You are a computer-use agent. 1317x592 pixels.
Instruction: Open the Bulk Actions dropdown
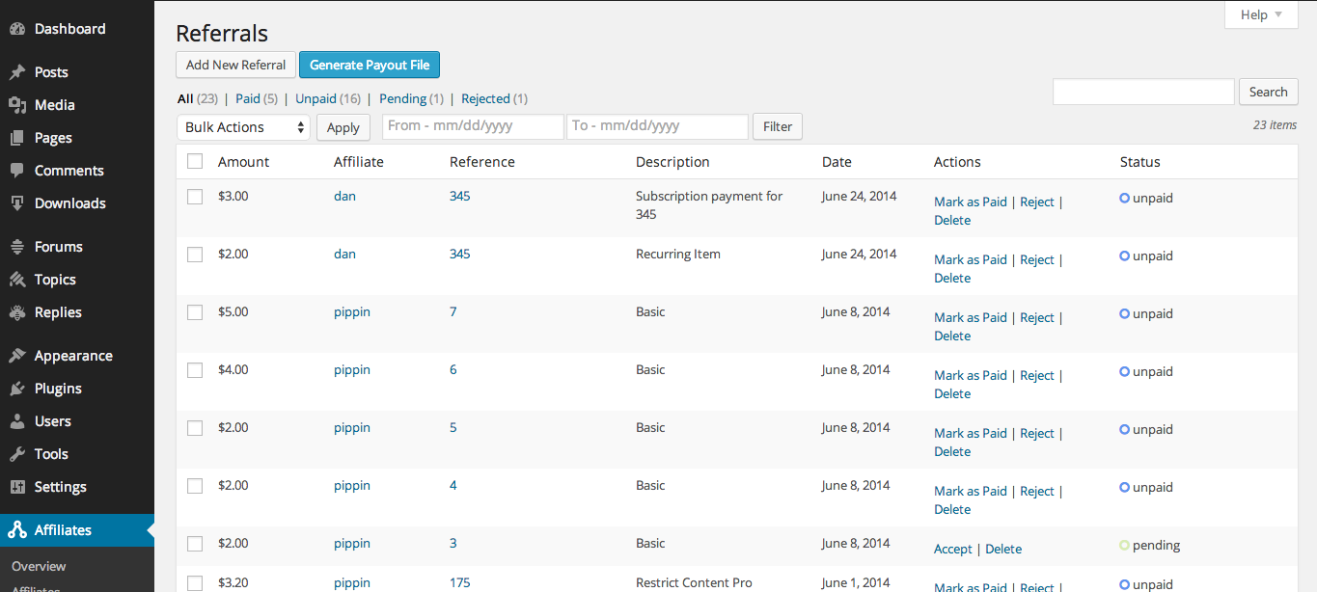(x=243, y=127)
